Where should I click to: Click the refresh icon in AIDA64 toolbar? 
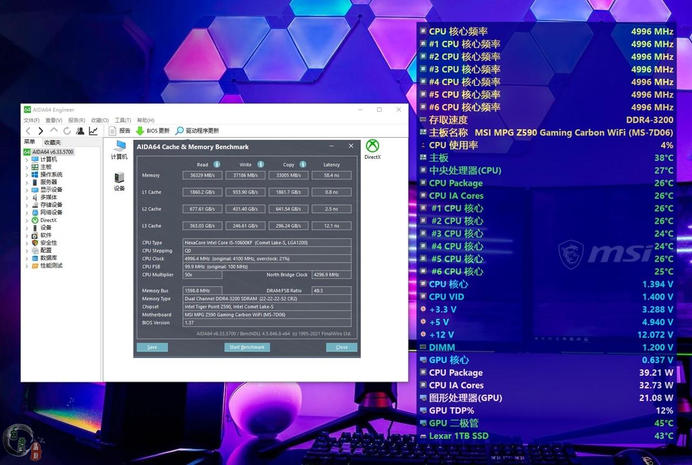(x=67, y=131)
